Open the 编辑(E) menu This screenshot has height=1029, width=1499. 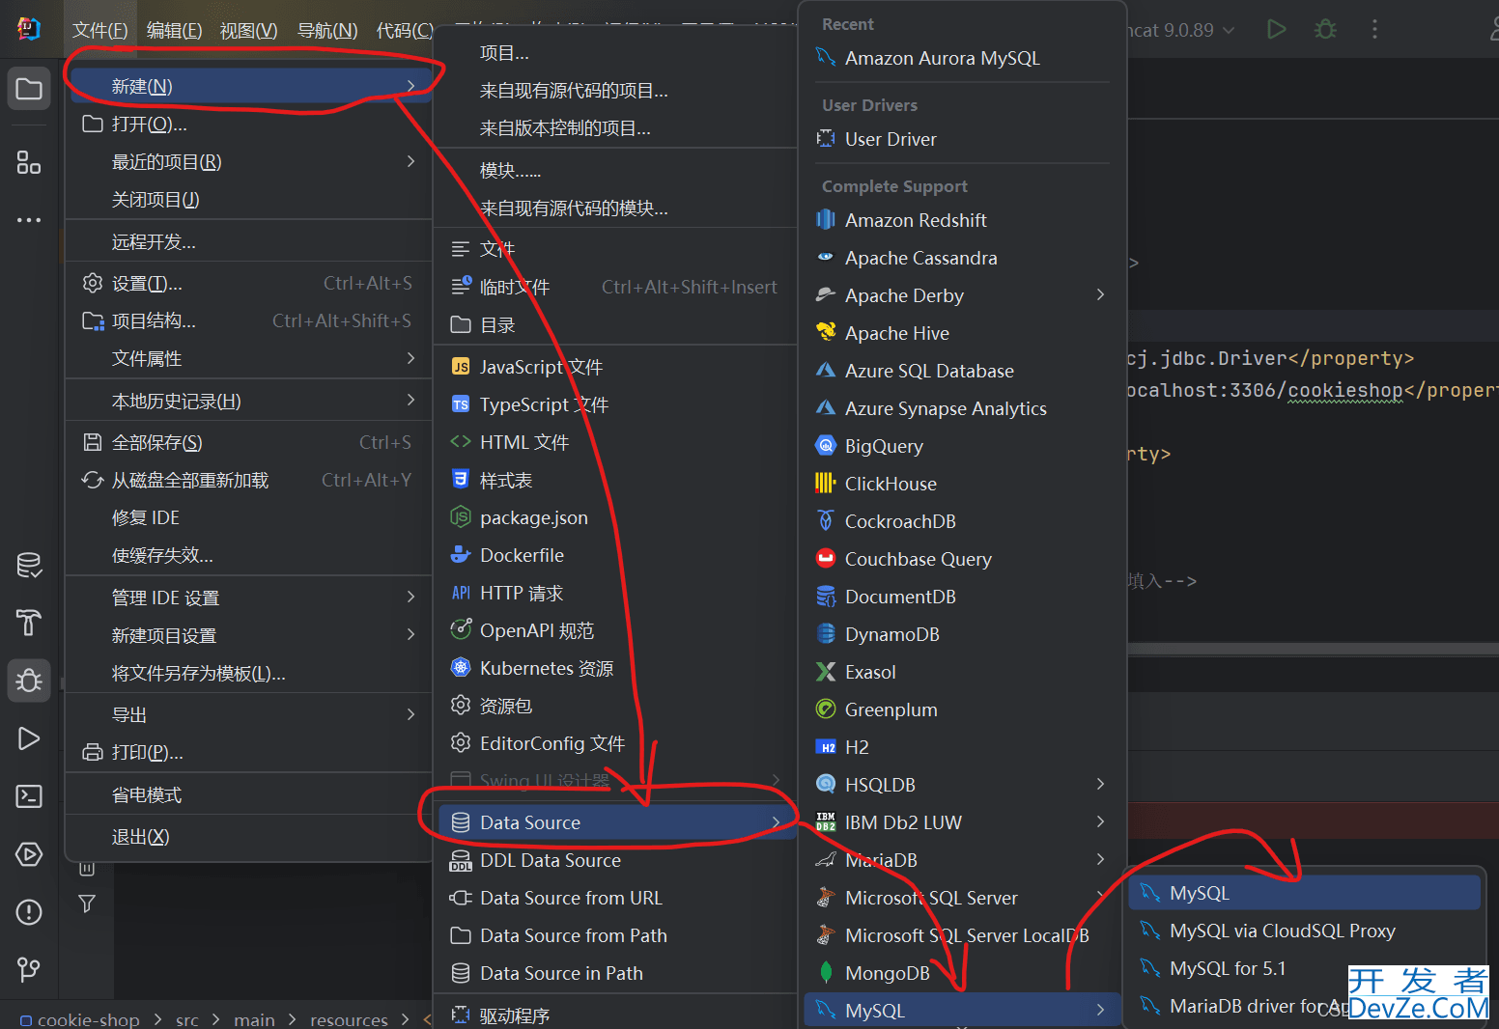[x=174, y=30]
